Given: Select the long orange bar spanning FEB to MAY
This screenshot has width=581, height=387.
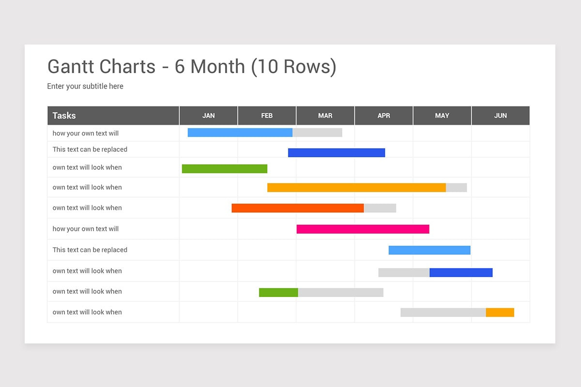Looking at the screenshot, I should (x=356, y=188).
